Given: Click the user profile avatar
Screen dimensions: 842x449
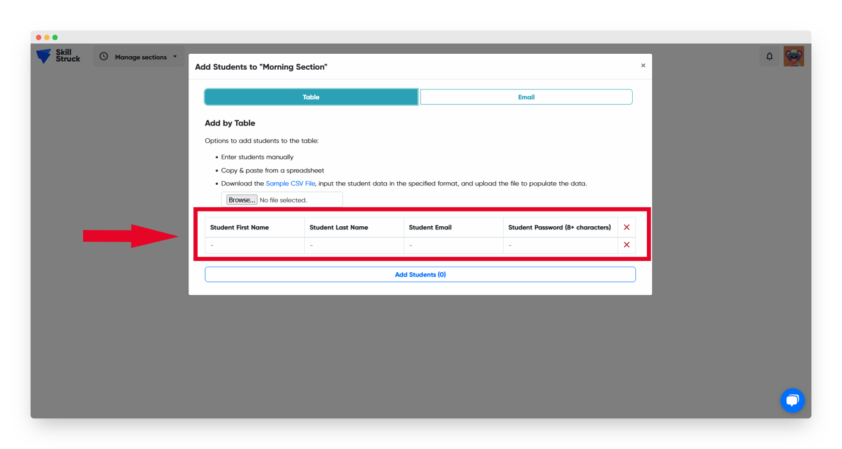Looking at the screenshot, I should coord(794,55).
